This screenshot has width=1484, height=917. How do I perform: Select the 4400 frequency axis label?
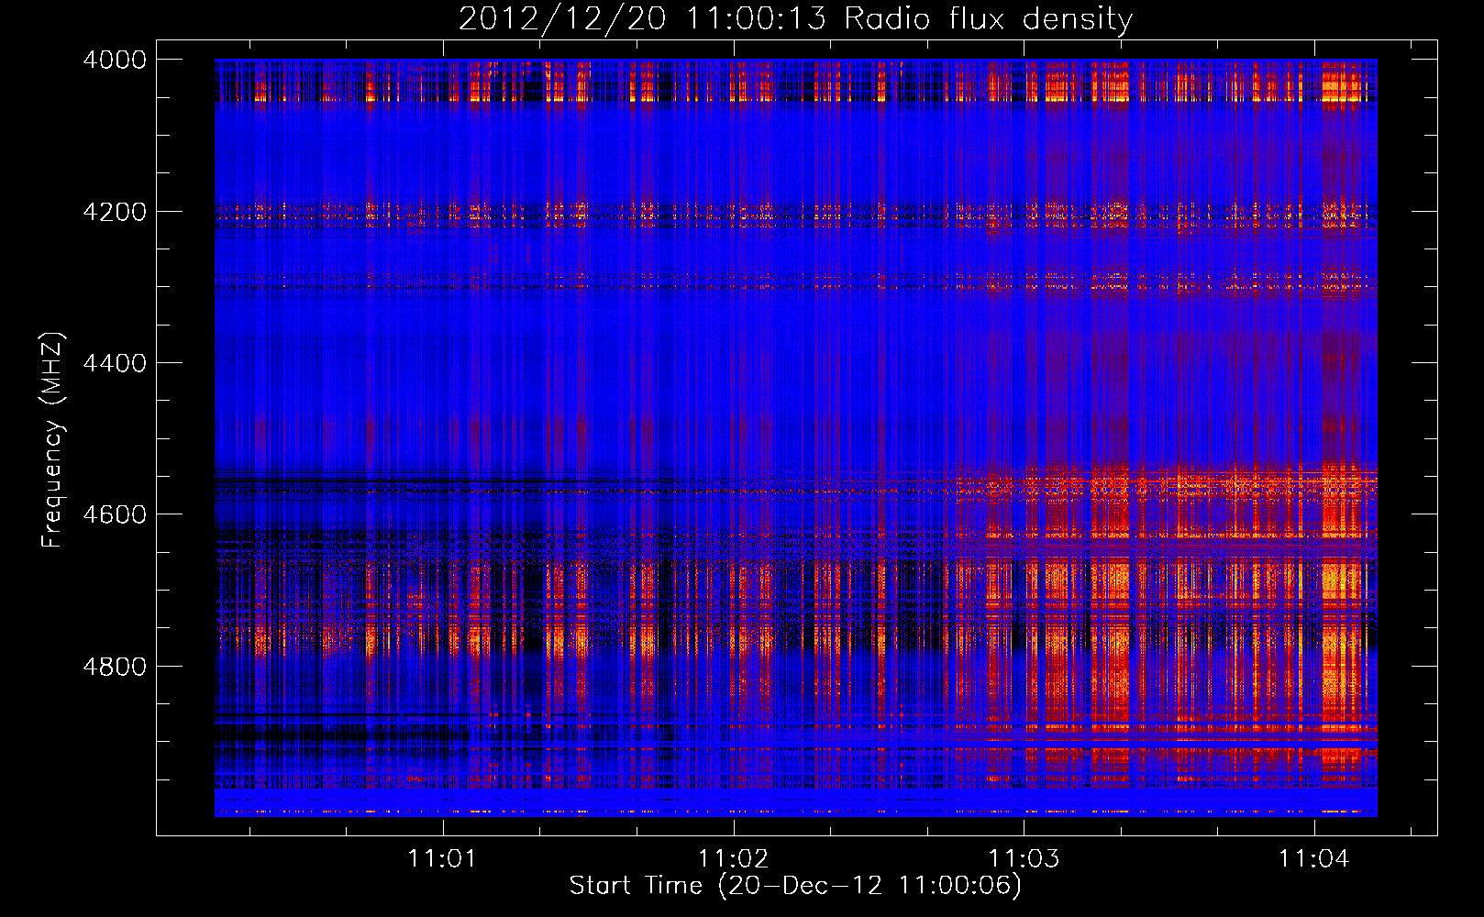point(115,363)
